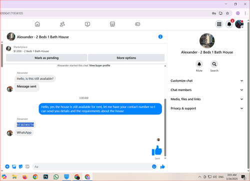
Task: Expand Media, files and links section
Action: [x=206, y=99]
